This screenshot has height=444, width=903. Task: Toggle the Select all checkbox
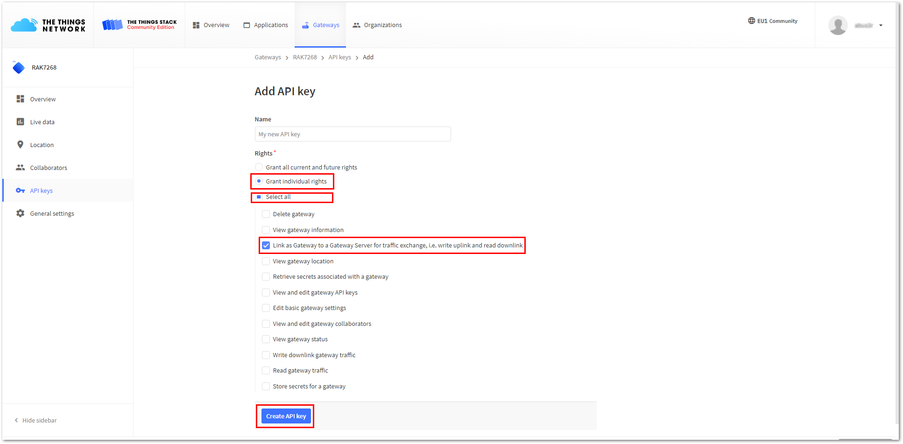click(x=259, y=197)
